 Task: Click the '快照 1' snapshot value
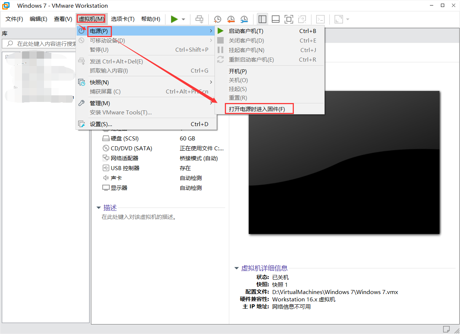(280, 285)
